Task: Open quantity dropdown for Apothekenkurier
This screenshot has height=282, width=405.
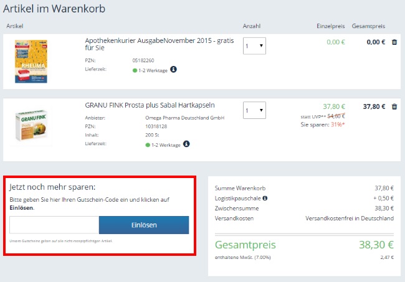Action: 254,46
